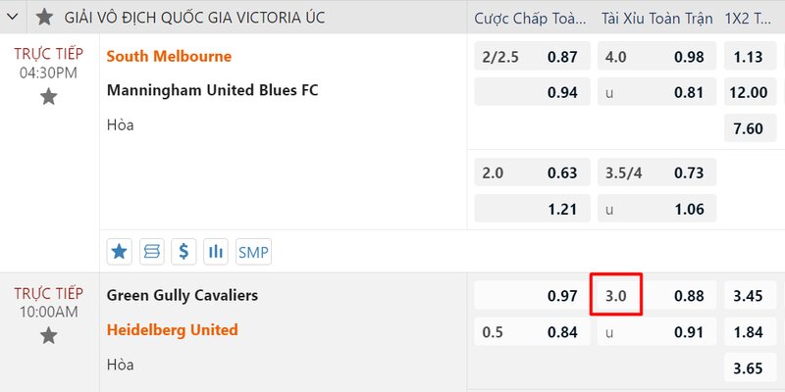Click the Cược Chấp column header
Screen dimensions: 785x392
[x=530, y=19]
